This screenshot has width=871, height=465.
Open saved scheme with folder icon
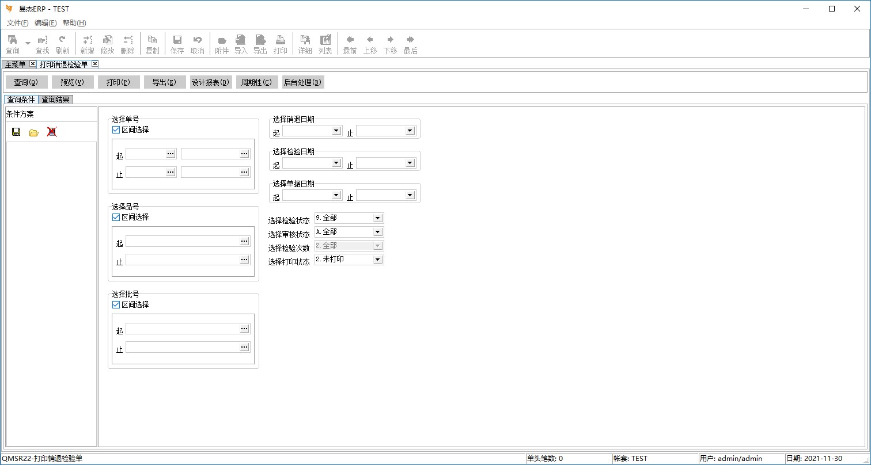pyautogui.click(x=34, y=132)
